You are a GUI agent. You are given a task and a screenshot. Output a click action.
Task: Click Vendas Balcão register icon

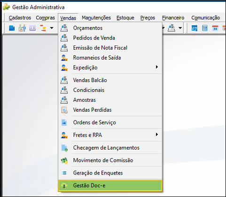(64, 80)
